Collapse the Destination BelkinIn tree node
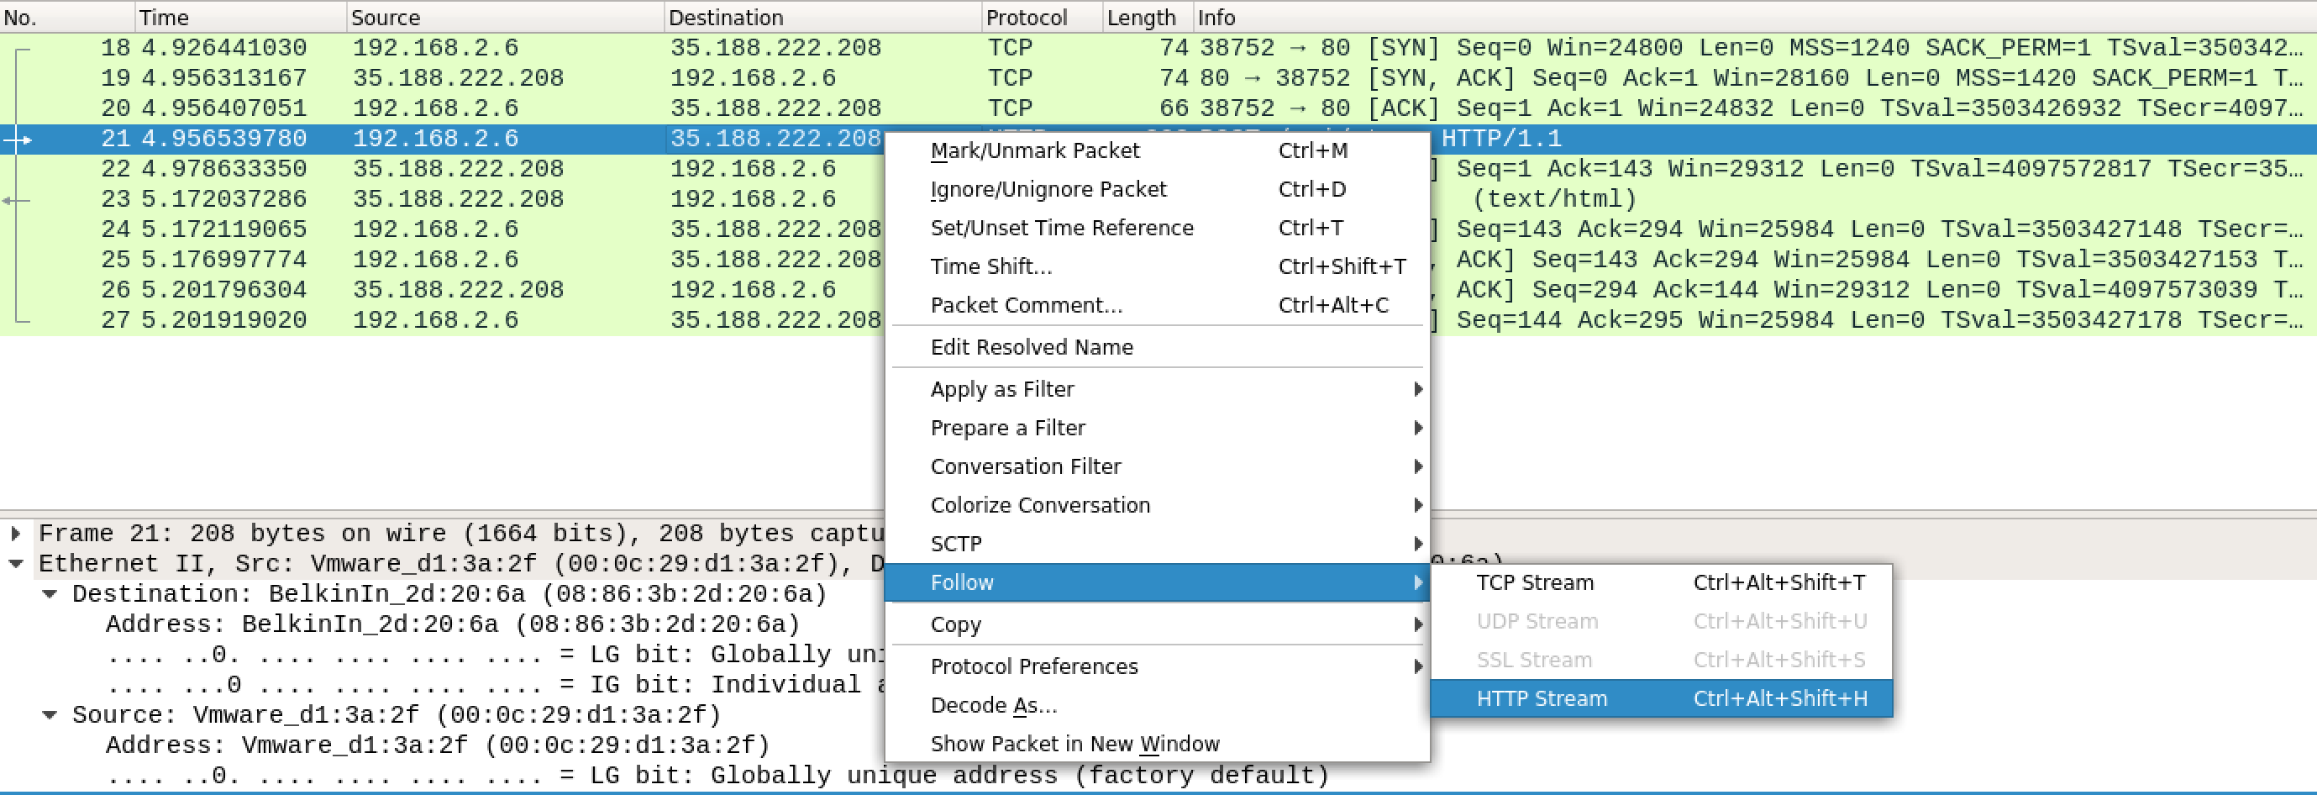The width and height of the screenshot is (2317, 795). point(50,593)
